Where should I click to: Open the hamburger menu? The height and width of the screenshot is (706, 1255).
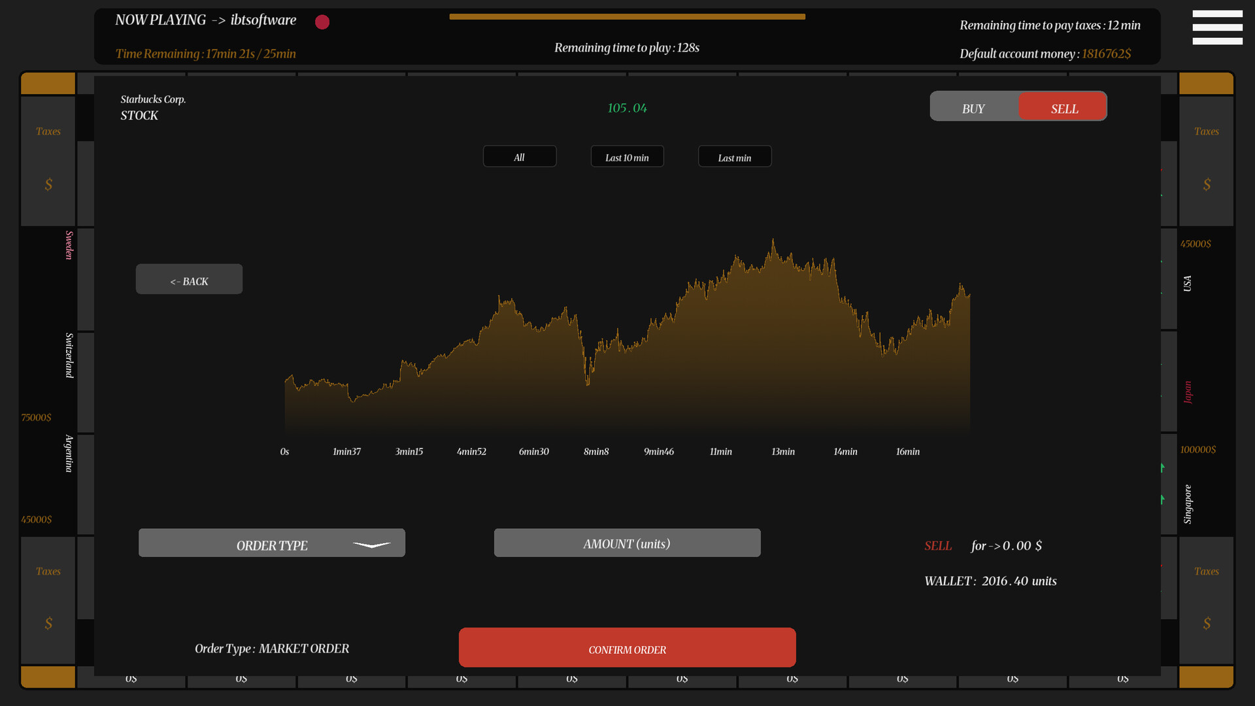tap(1217, 27)
